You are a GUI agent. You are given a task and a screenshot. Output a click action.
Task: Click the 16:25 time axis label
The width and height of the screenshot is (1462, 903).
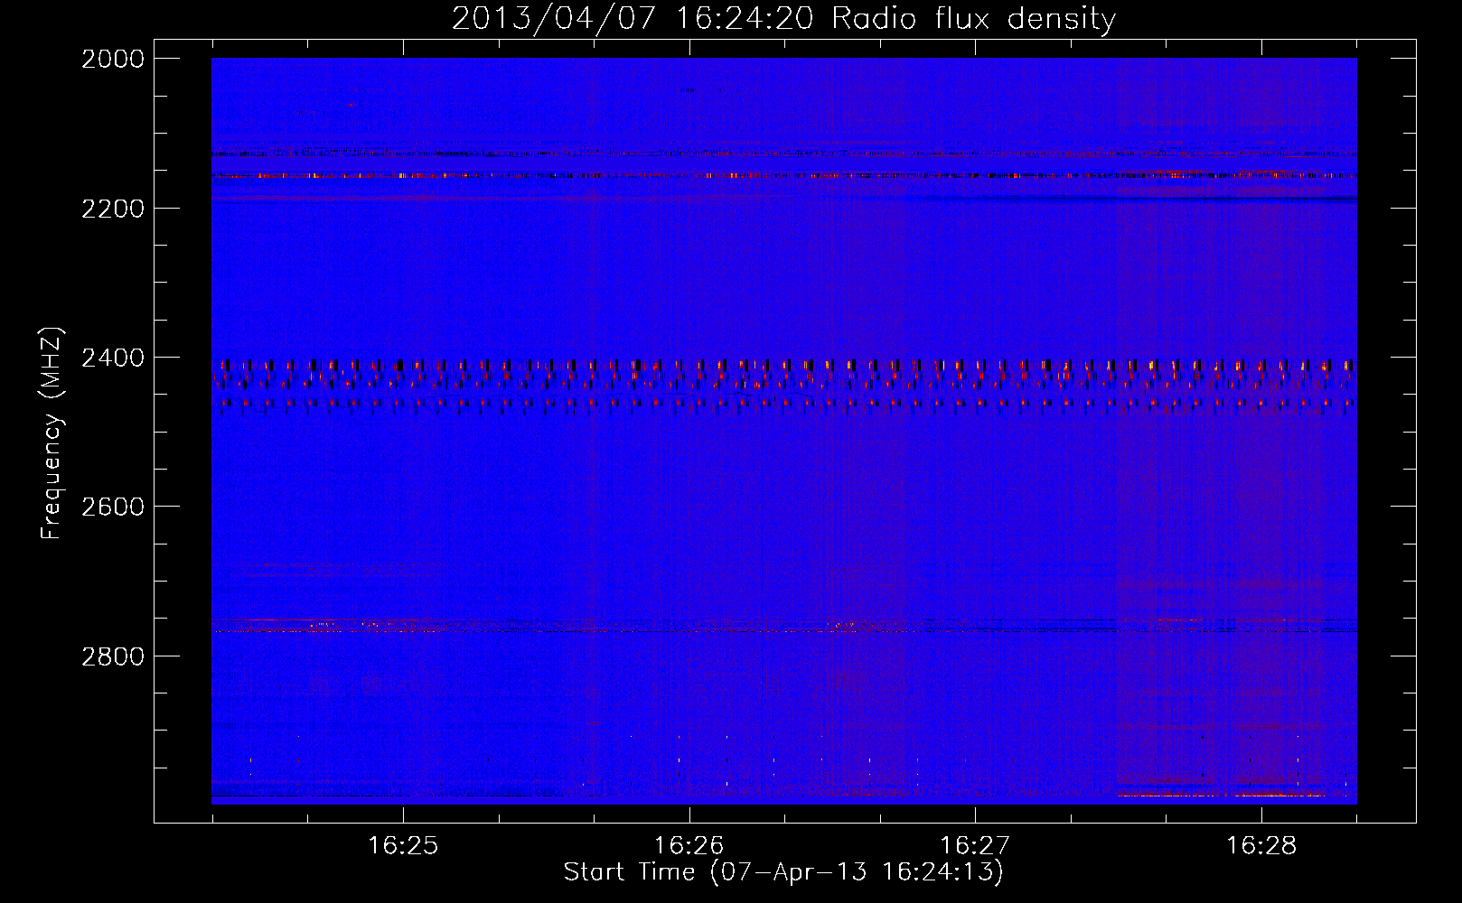[x=403, y=845]
